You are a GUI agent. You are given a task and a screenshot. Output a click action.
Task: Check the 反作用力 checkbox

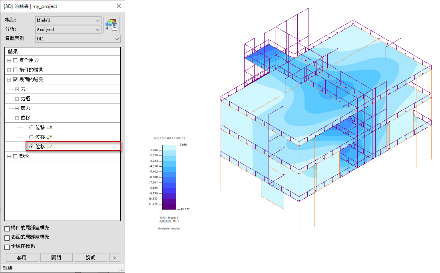click(x=15, y=60)
